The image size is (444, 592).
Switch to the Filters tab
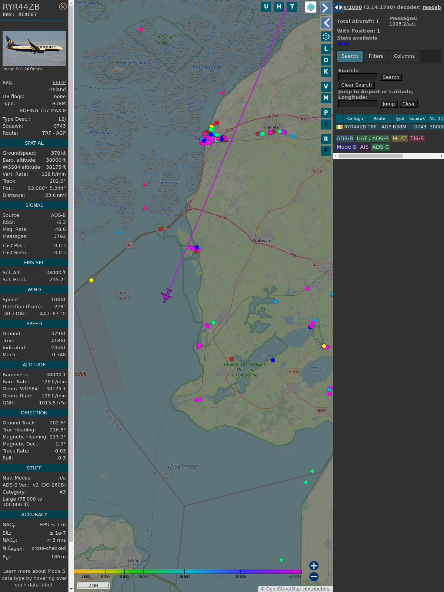[x=376, y=56]
